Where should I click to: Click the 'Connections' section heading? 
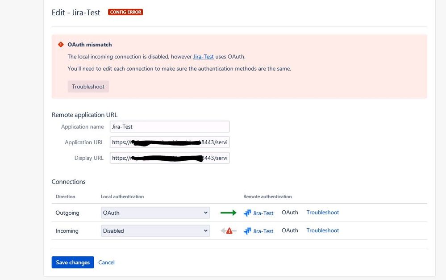click(x=69, y=182)
